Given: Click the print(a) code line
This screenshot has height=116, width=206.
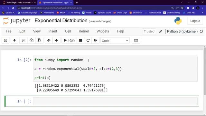Looking at the screenshot, I should click(x=42, y=78).
